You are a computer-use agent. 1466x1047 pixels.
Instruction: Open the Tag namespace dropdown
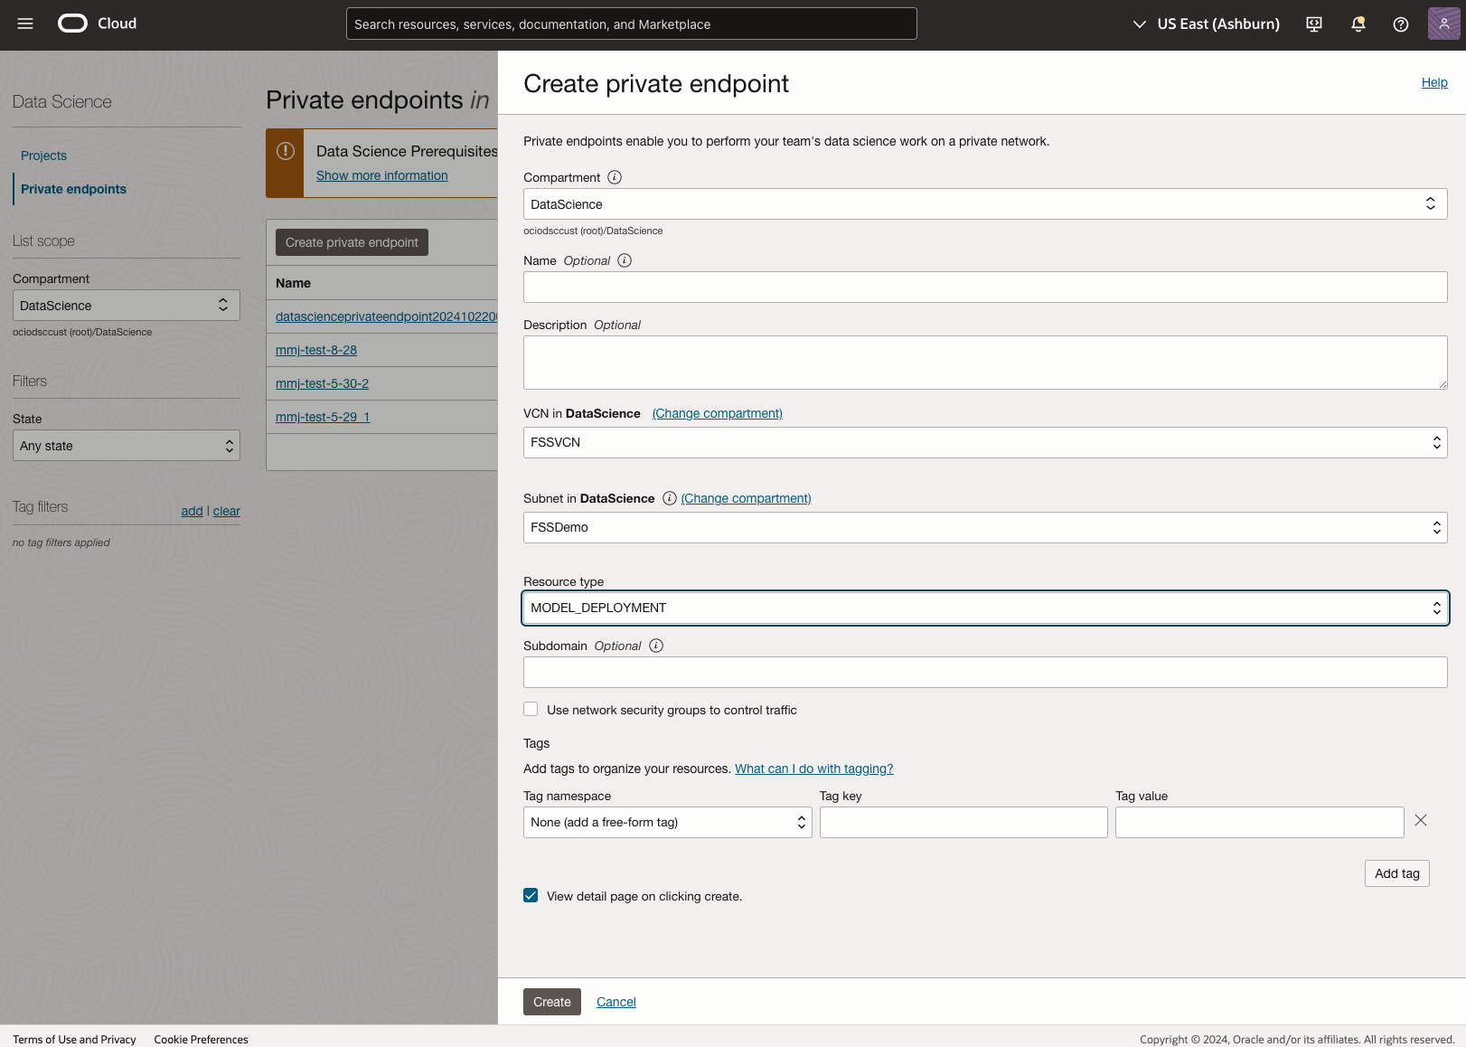coord(667,823)
